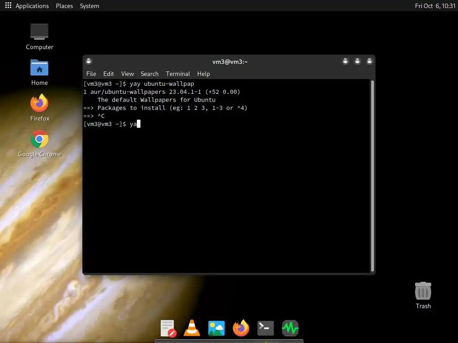Launch Firefox from the dock
The width and height of the screenshot is (458, 343).
(x=241, y=328)
